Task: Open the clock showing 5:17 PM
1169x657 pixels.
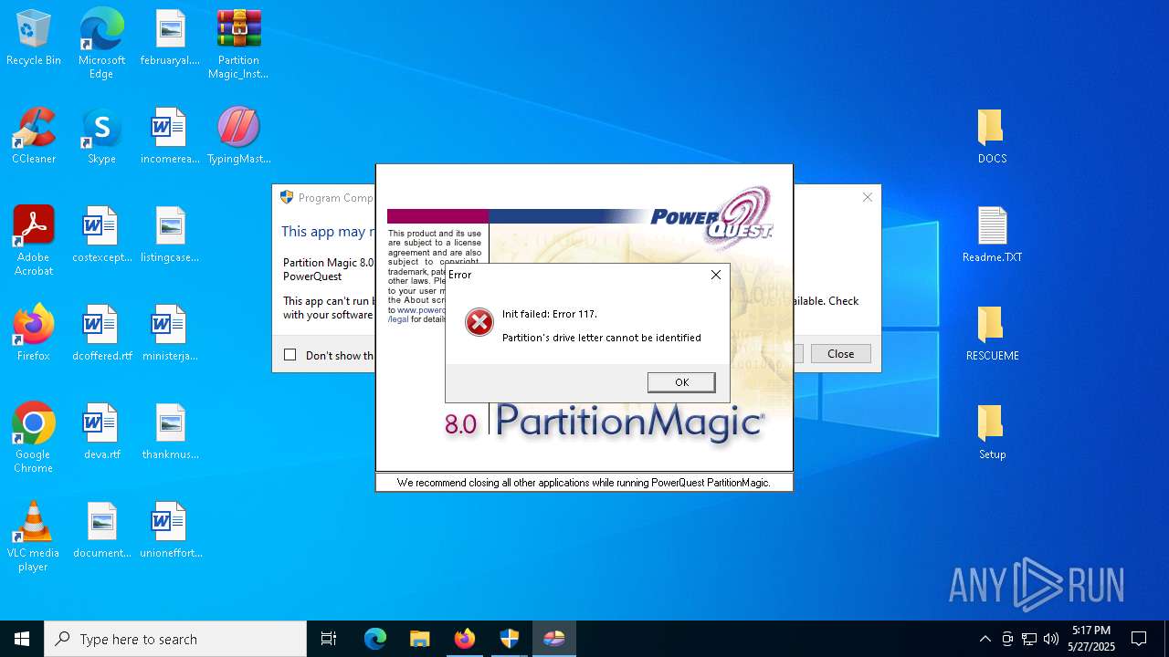Action: [1091, 639]
